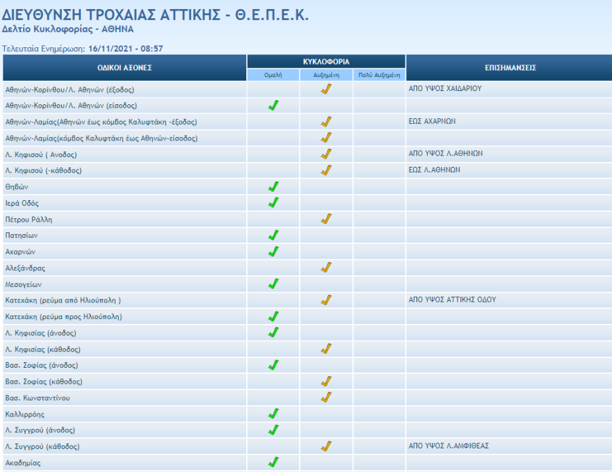The width and height of the screenshot is (612, 472).
Task: Click the green checkmark in the Καλλιρρόης row
Action: coord(273,414)
